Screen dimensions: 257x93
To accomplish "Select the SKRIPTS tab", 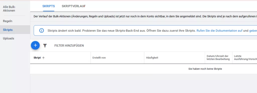I will 48,6.
